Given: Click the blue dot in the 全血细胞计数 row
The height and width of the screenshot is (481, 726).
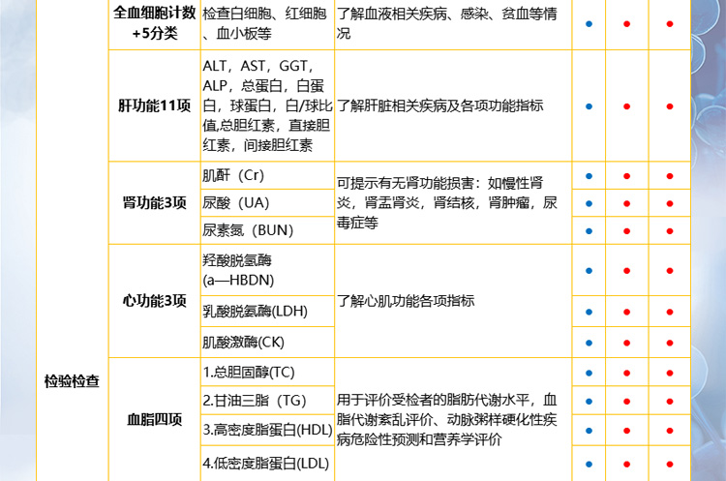Looking at the screenshot, I should (x=589, y=22).
